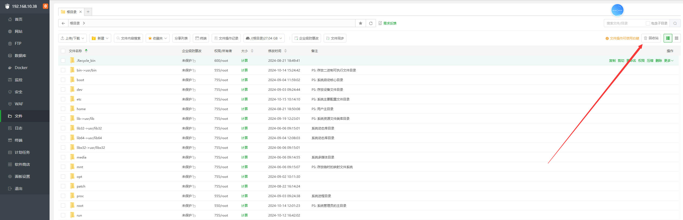Open 终端 from the toolbar
The image size is (683, 220).
tap(201, 38)
